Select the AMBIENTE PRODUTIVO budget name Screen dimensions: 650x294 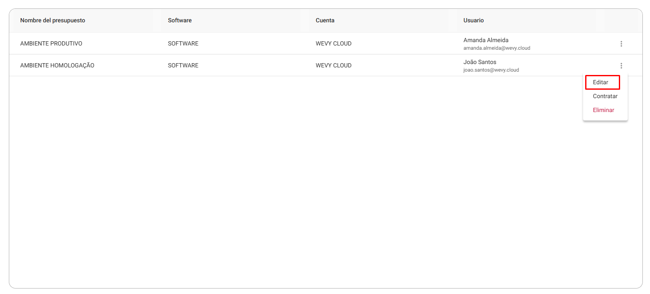click(x=51, y=43)
